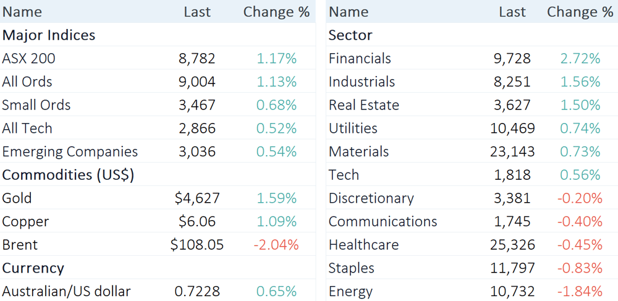Click the Materials last value 23,143
The height and width of the screenshot is (301, 618).
[513, 151]
